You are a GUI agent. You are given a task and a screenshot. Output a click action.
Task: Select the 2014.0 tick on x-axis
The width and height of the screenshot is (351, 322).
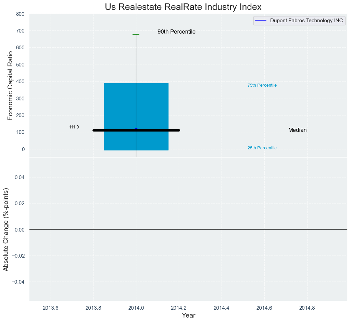pos(136,308)
